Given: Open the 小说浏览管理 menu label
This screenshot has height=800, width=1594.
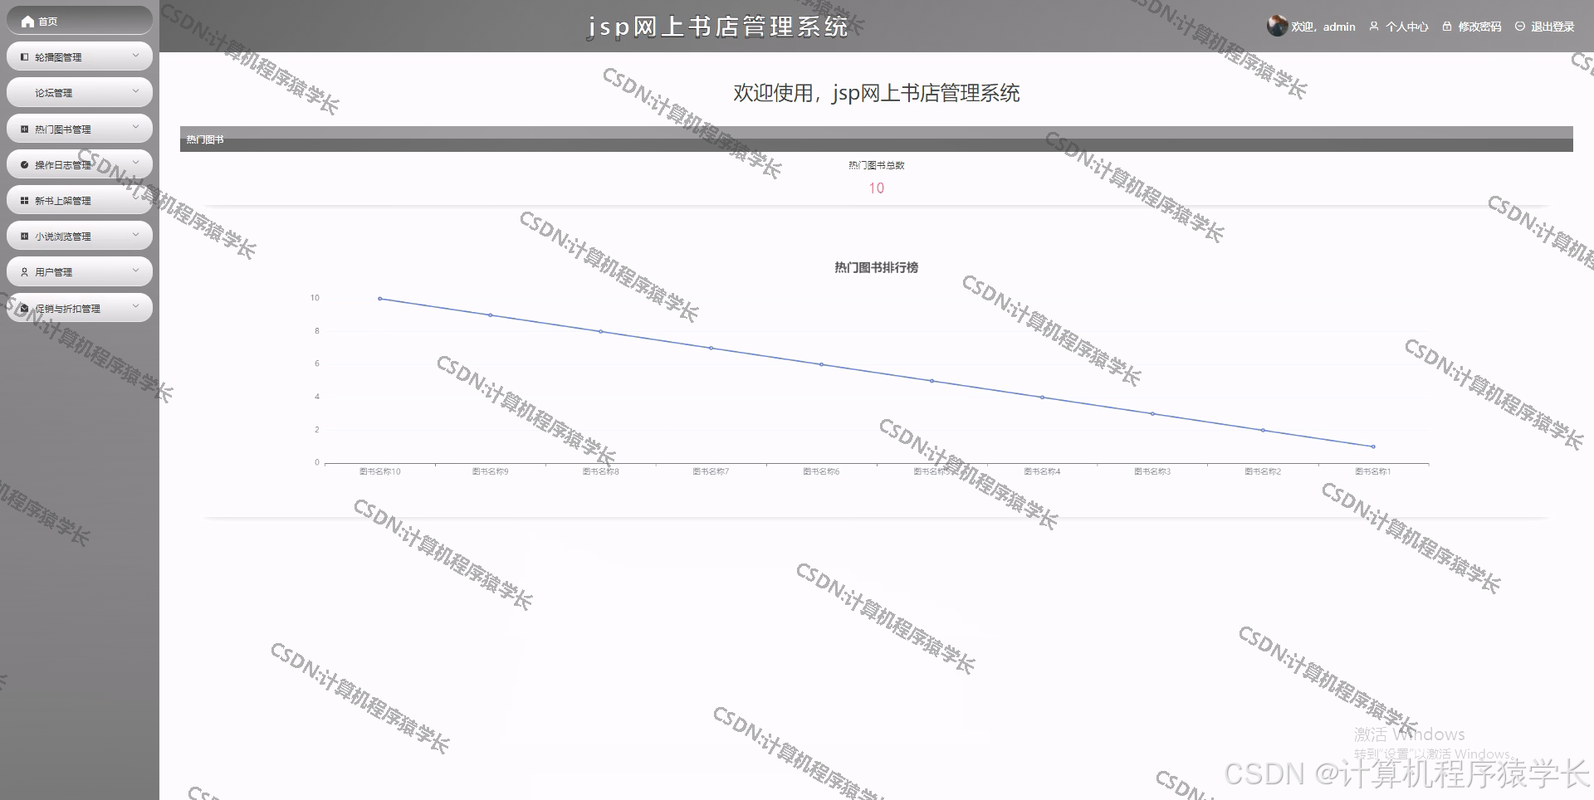Looking at the screenshot, I should point(63,237).
